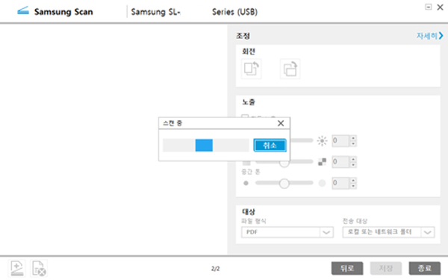448x280 pixels.
Task: Rotate the scan counterclockwise with the left rotate icon
Action: (251, 69)
